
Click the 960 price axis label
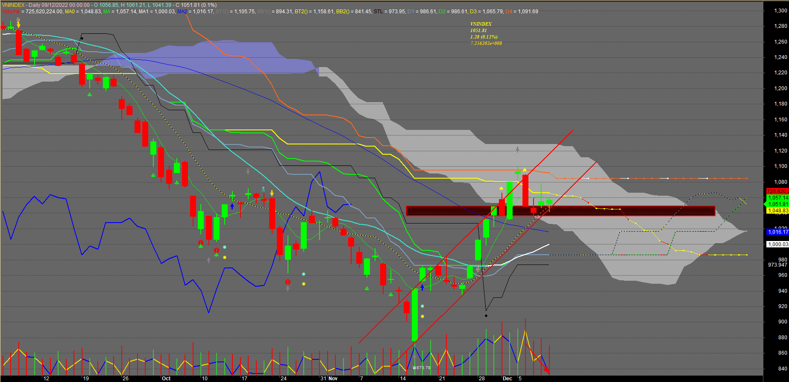[783, 275]
